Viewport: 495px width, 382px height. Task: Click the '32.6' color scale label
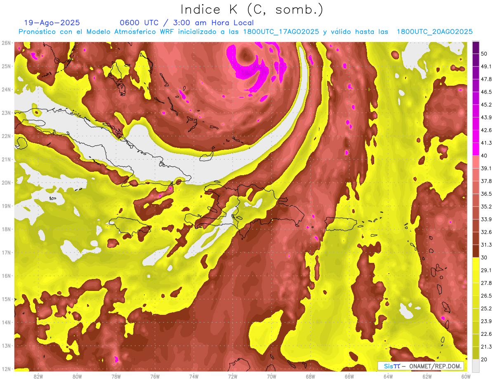point(486,232)
